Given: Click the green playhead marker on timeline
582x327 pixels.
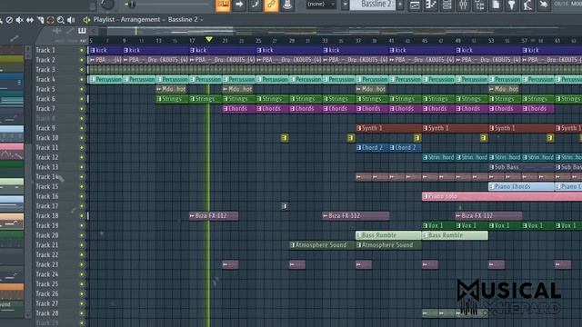Looking at the screenshot, I should point(209,39).
